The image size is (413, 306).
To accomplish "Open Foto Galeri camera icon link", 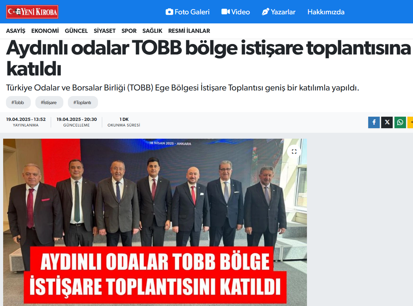I will [169, 12].
